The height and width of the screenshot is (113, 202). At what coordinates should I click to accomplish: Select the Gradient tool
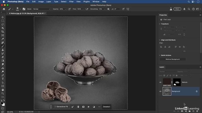(3, 61)
